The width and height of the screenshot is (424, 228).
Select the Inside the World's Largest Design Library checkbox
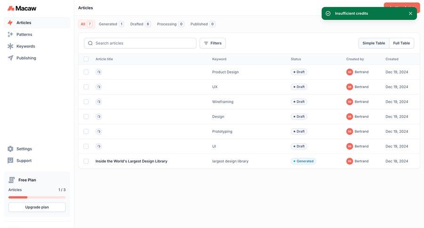tap(86, 161)
